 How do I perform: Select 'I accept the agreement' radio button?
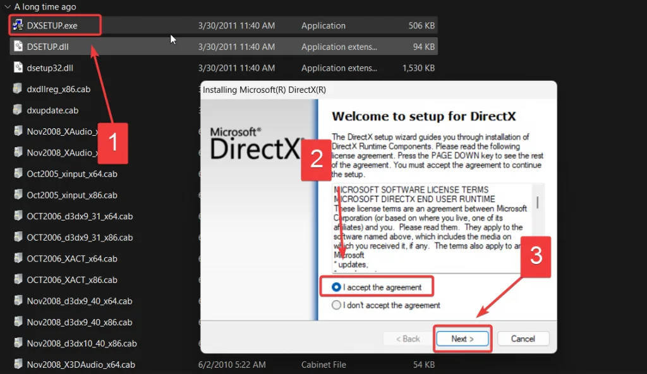(x=336, y=287)
